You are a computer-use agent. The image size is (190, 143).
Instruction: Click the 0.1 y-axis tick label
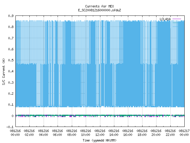pyautogui.click(x=11, y=105)
